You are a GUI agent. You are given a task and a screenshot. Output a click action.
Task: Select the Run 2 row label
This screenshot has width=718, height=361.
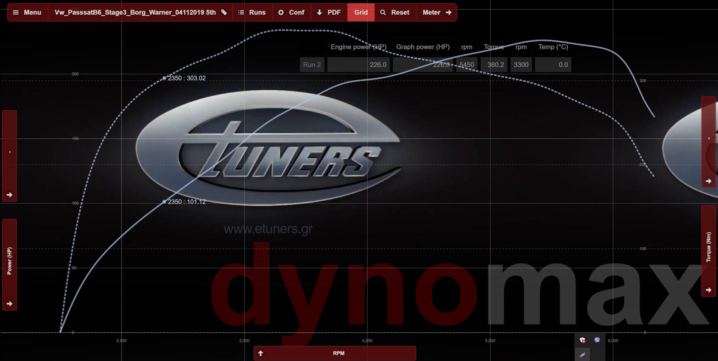pyautogui.click(x=312, y=65)
